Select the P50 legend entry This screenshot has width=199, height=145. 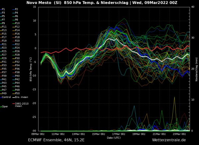[16, 93]
